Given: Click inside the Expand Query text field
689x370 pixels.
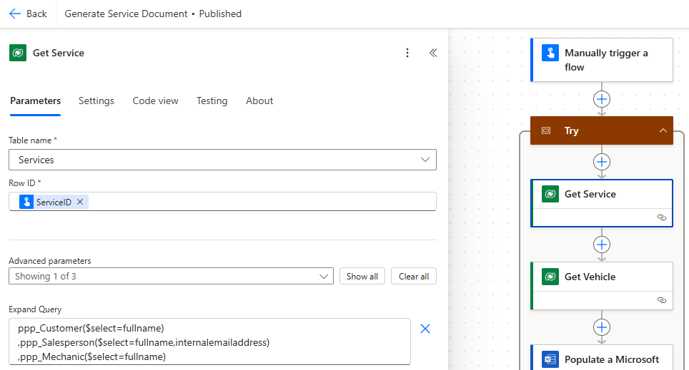Looking at the screenshot, I should pyautogui.click(x=209, y=341).
